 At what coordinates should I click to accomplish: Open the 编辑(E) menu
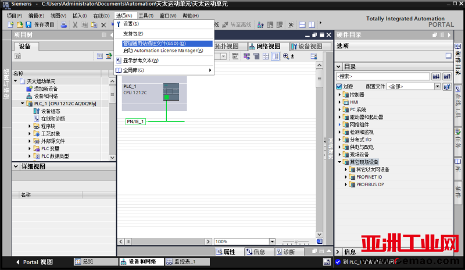point(36,16)
